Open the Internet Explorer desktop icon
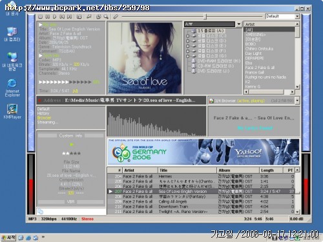This screenshot has height=242, width=323. click(x=12, y=88)
